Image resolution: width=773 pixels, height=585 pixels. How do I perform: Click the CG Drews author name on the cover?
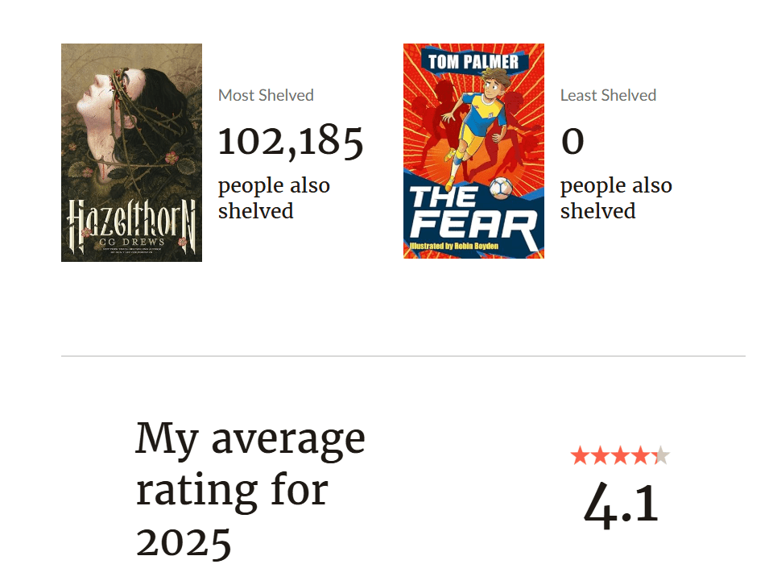tap(131, 239)
